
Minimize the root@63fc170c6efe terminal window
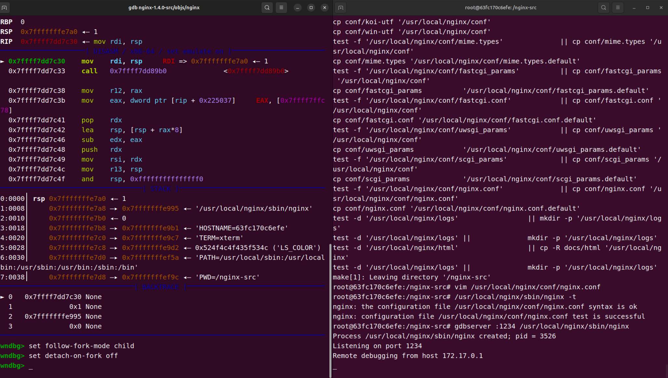(x=634, y=7)
